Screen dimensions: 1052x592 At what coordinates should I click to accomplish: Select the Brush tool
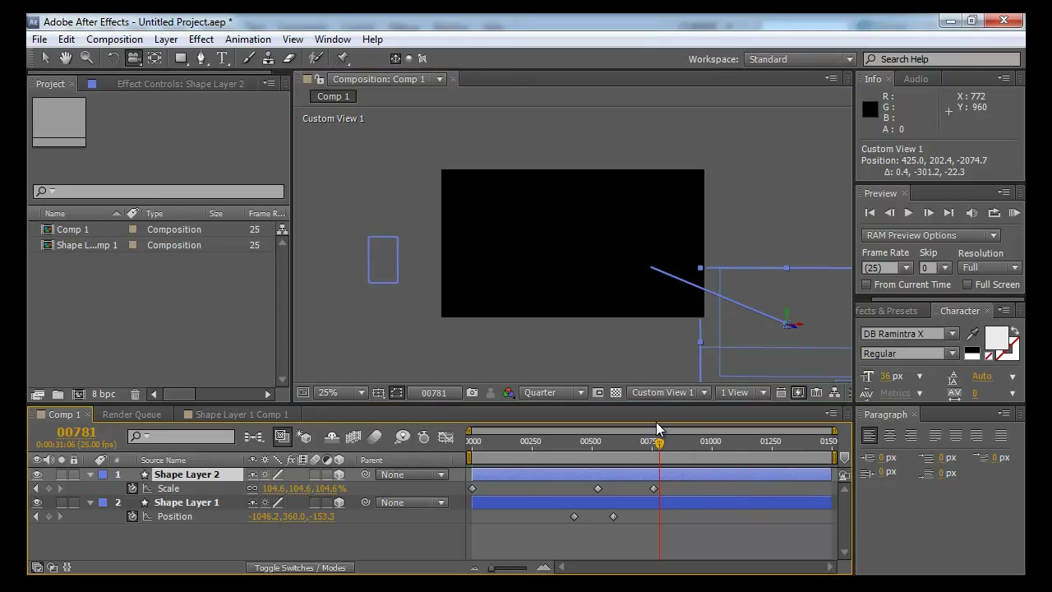(249, 58)
